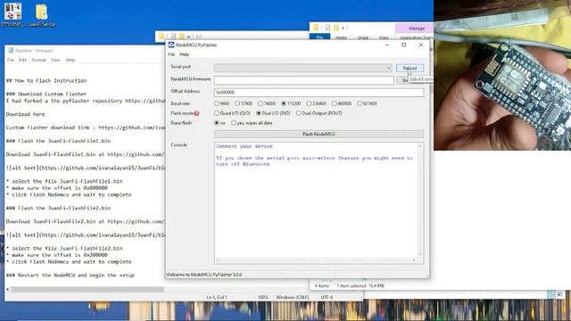Screen dimensions: 571x321
Task: Click folder icon in left Explorer quick access toolbar
Action: (161, 37)
